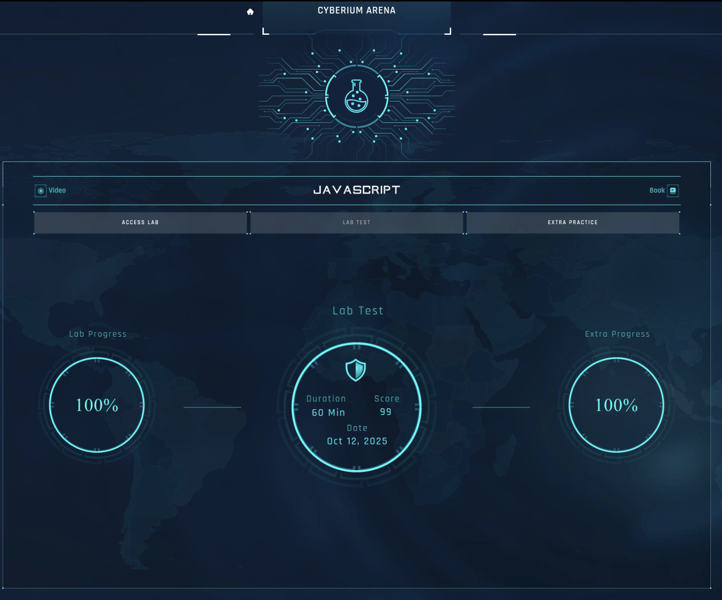The image size is (722, 600).
Task: Click the Extra Progress 100% gauge
Action: pos(617,405)
